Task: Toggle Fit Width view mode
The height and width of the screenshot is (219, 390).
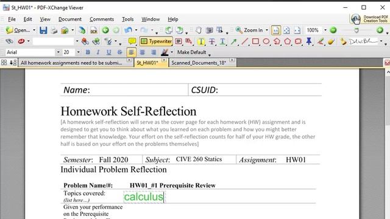Action: 297,30
